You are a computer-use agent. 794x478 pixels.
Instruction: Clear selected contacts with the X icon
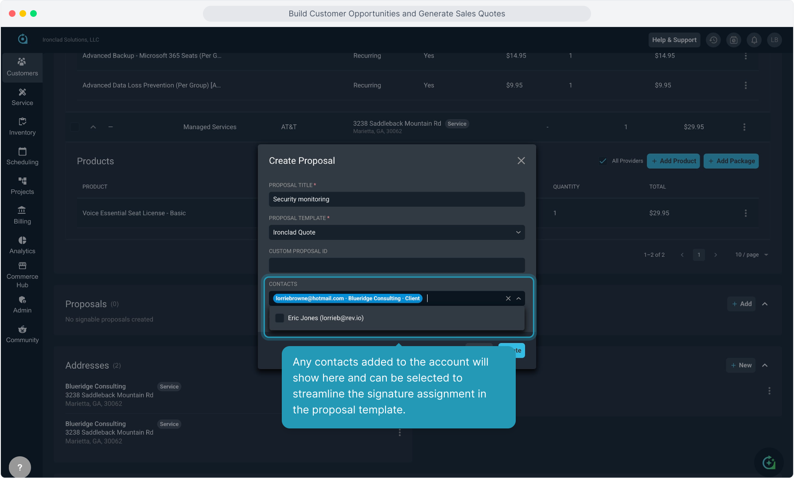(508, 298)
